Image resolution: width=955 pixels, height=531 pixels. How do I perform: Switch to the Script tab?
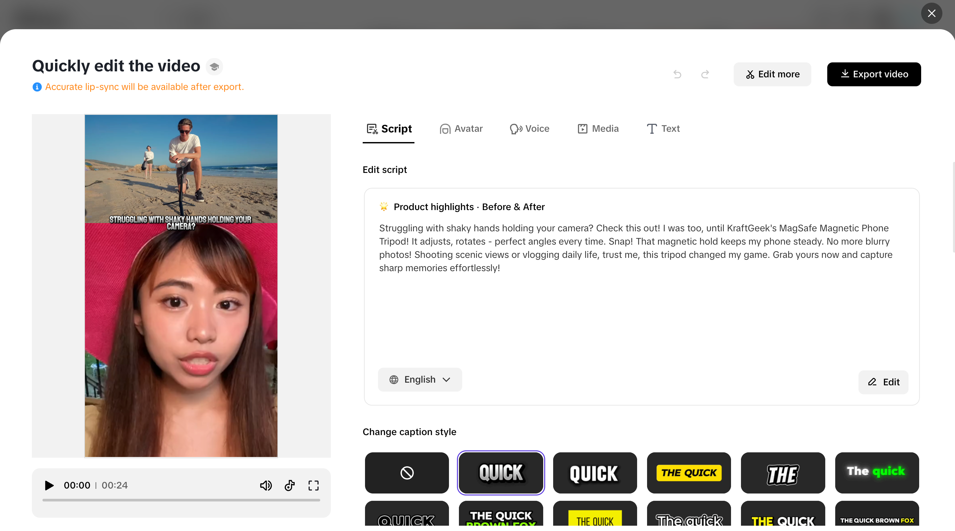[x=389, y=129]
